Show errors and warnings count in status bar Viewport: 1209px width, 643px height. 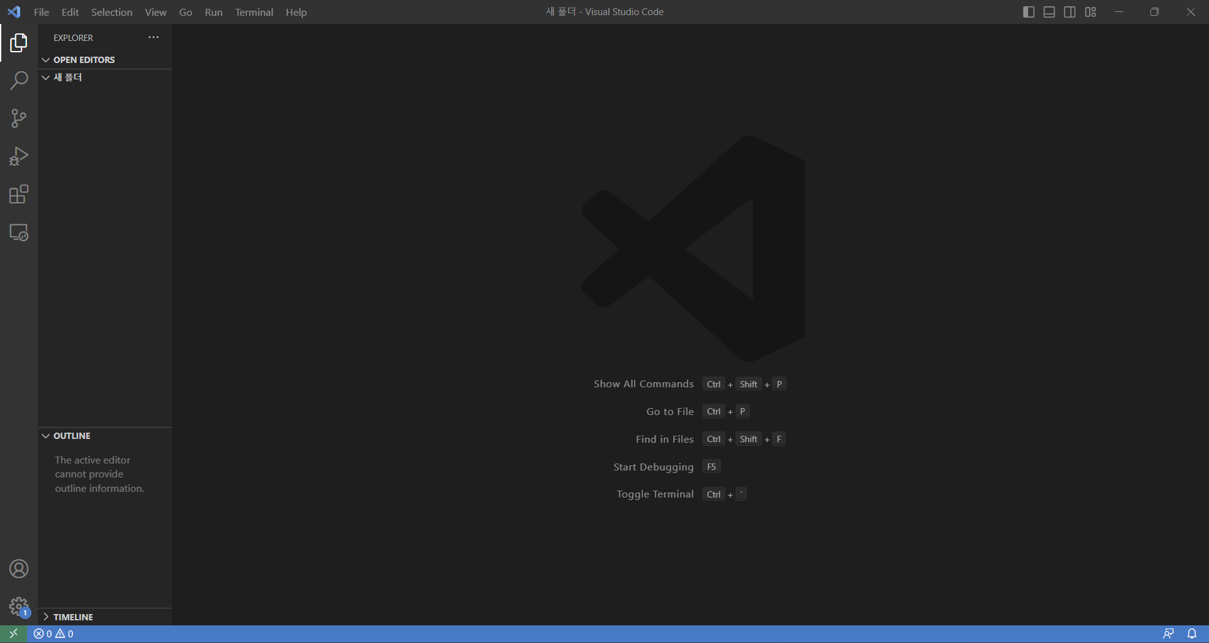pyautogui.click(x=54, y=634)
